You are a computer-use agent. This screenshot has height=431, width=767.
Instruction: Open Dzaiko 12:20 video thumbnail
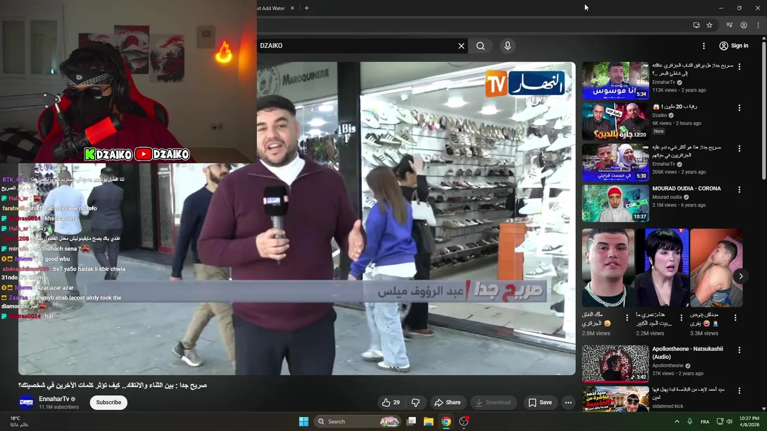pos(615,122)
